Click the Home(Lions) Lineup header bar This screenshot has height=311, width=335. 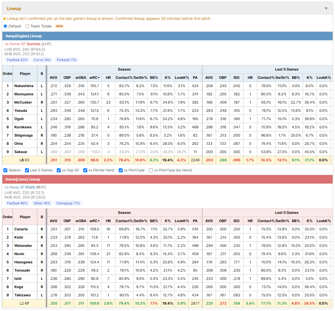(167, 179)
